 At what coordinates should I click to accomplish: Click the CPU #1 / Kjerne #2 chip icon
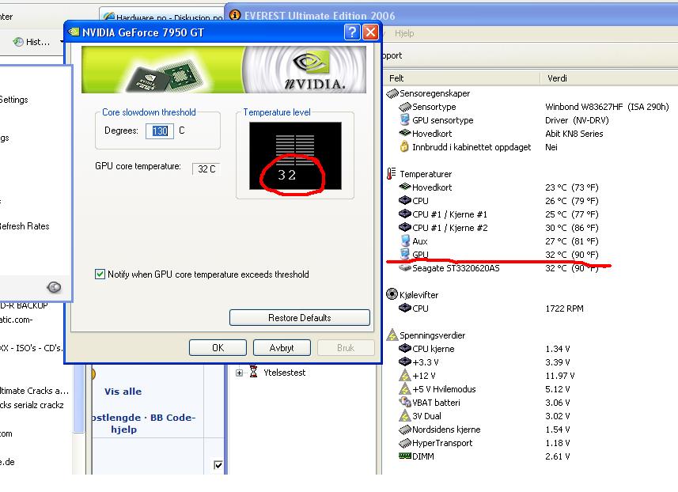(405, 227)
